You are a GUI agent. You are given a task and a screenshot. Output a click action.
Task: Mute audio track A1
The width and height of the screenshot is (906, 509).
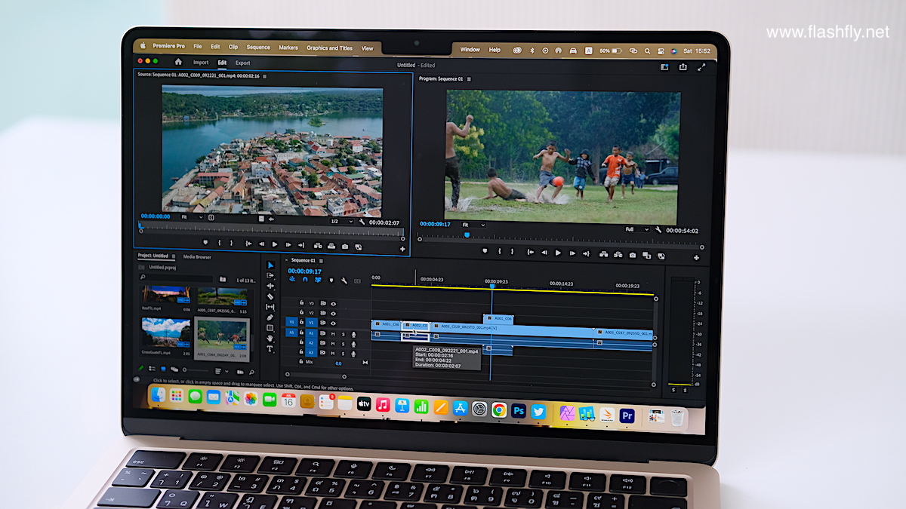[333, 334]
